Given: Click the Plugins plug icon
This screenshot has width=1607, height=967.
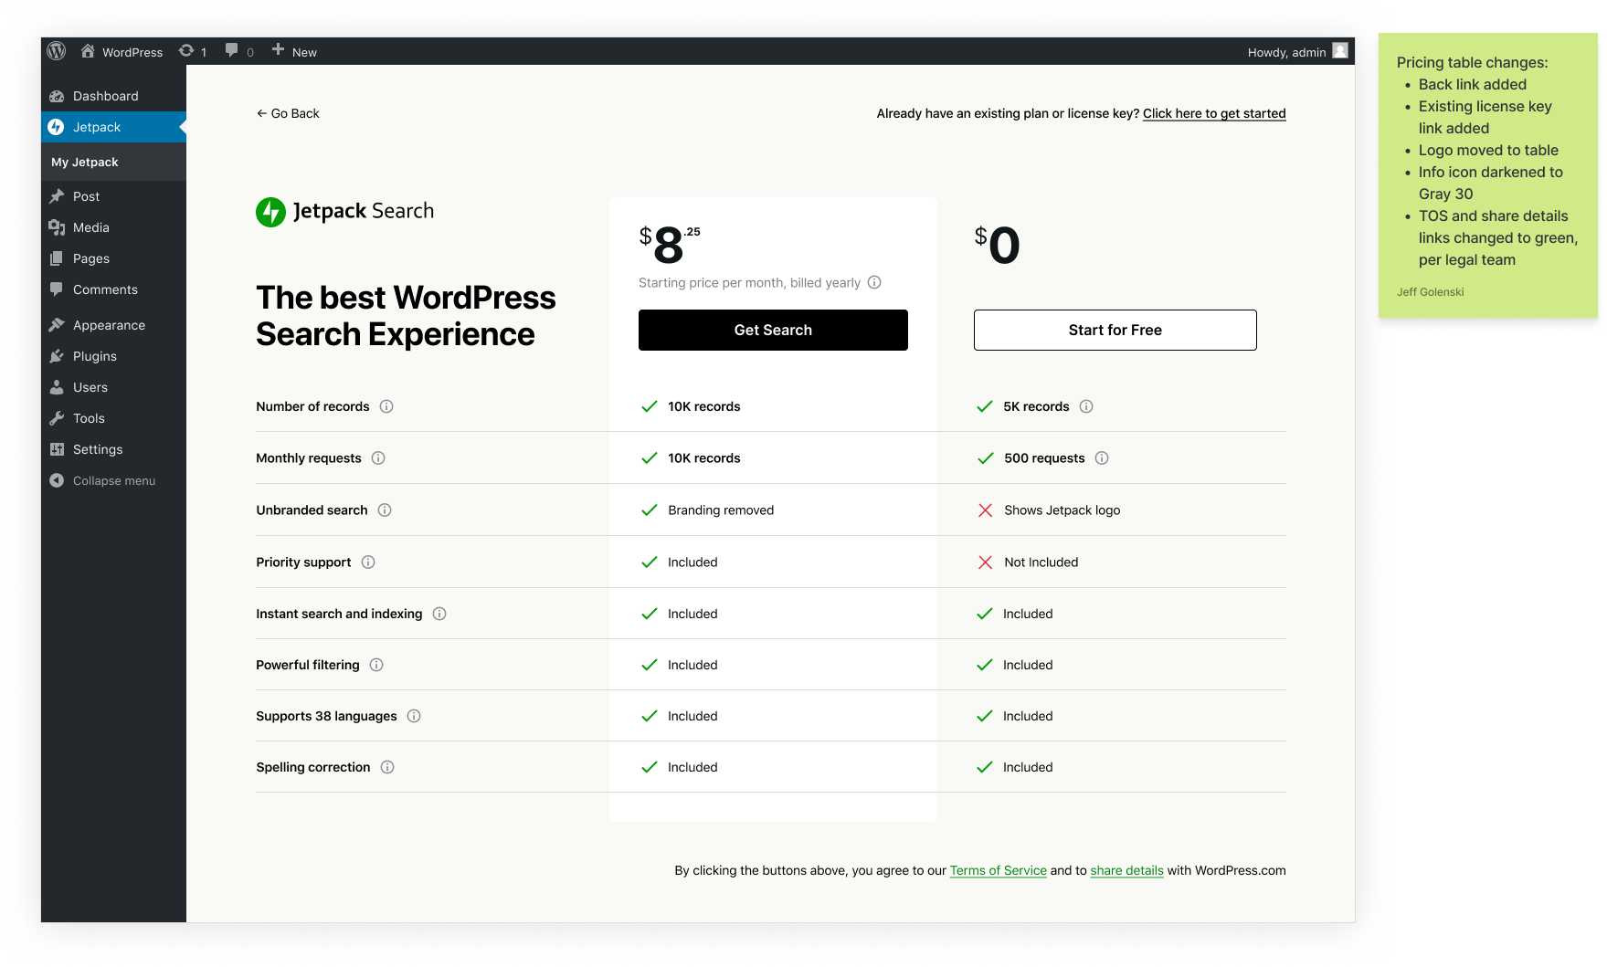Looking at the screenshot, I should click(x=57, y=356).
